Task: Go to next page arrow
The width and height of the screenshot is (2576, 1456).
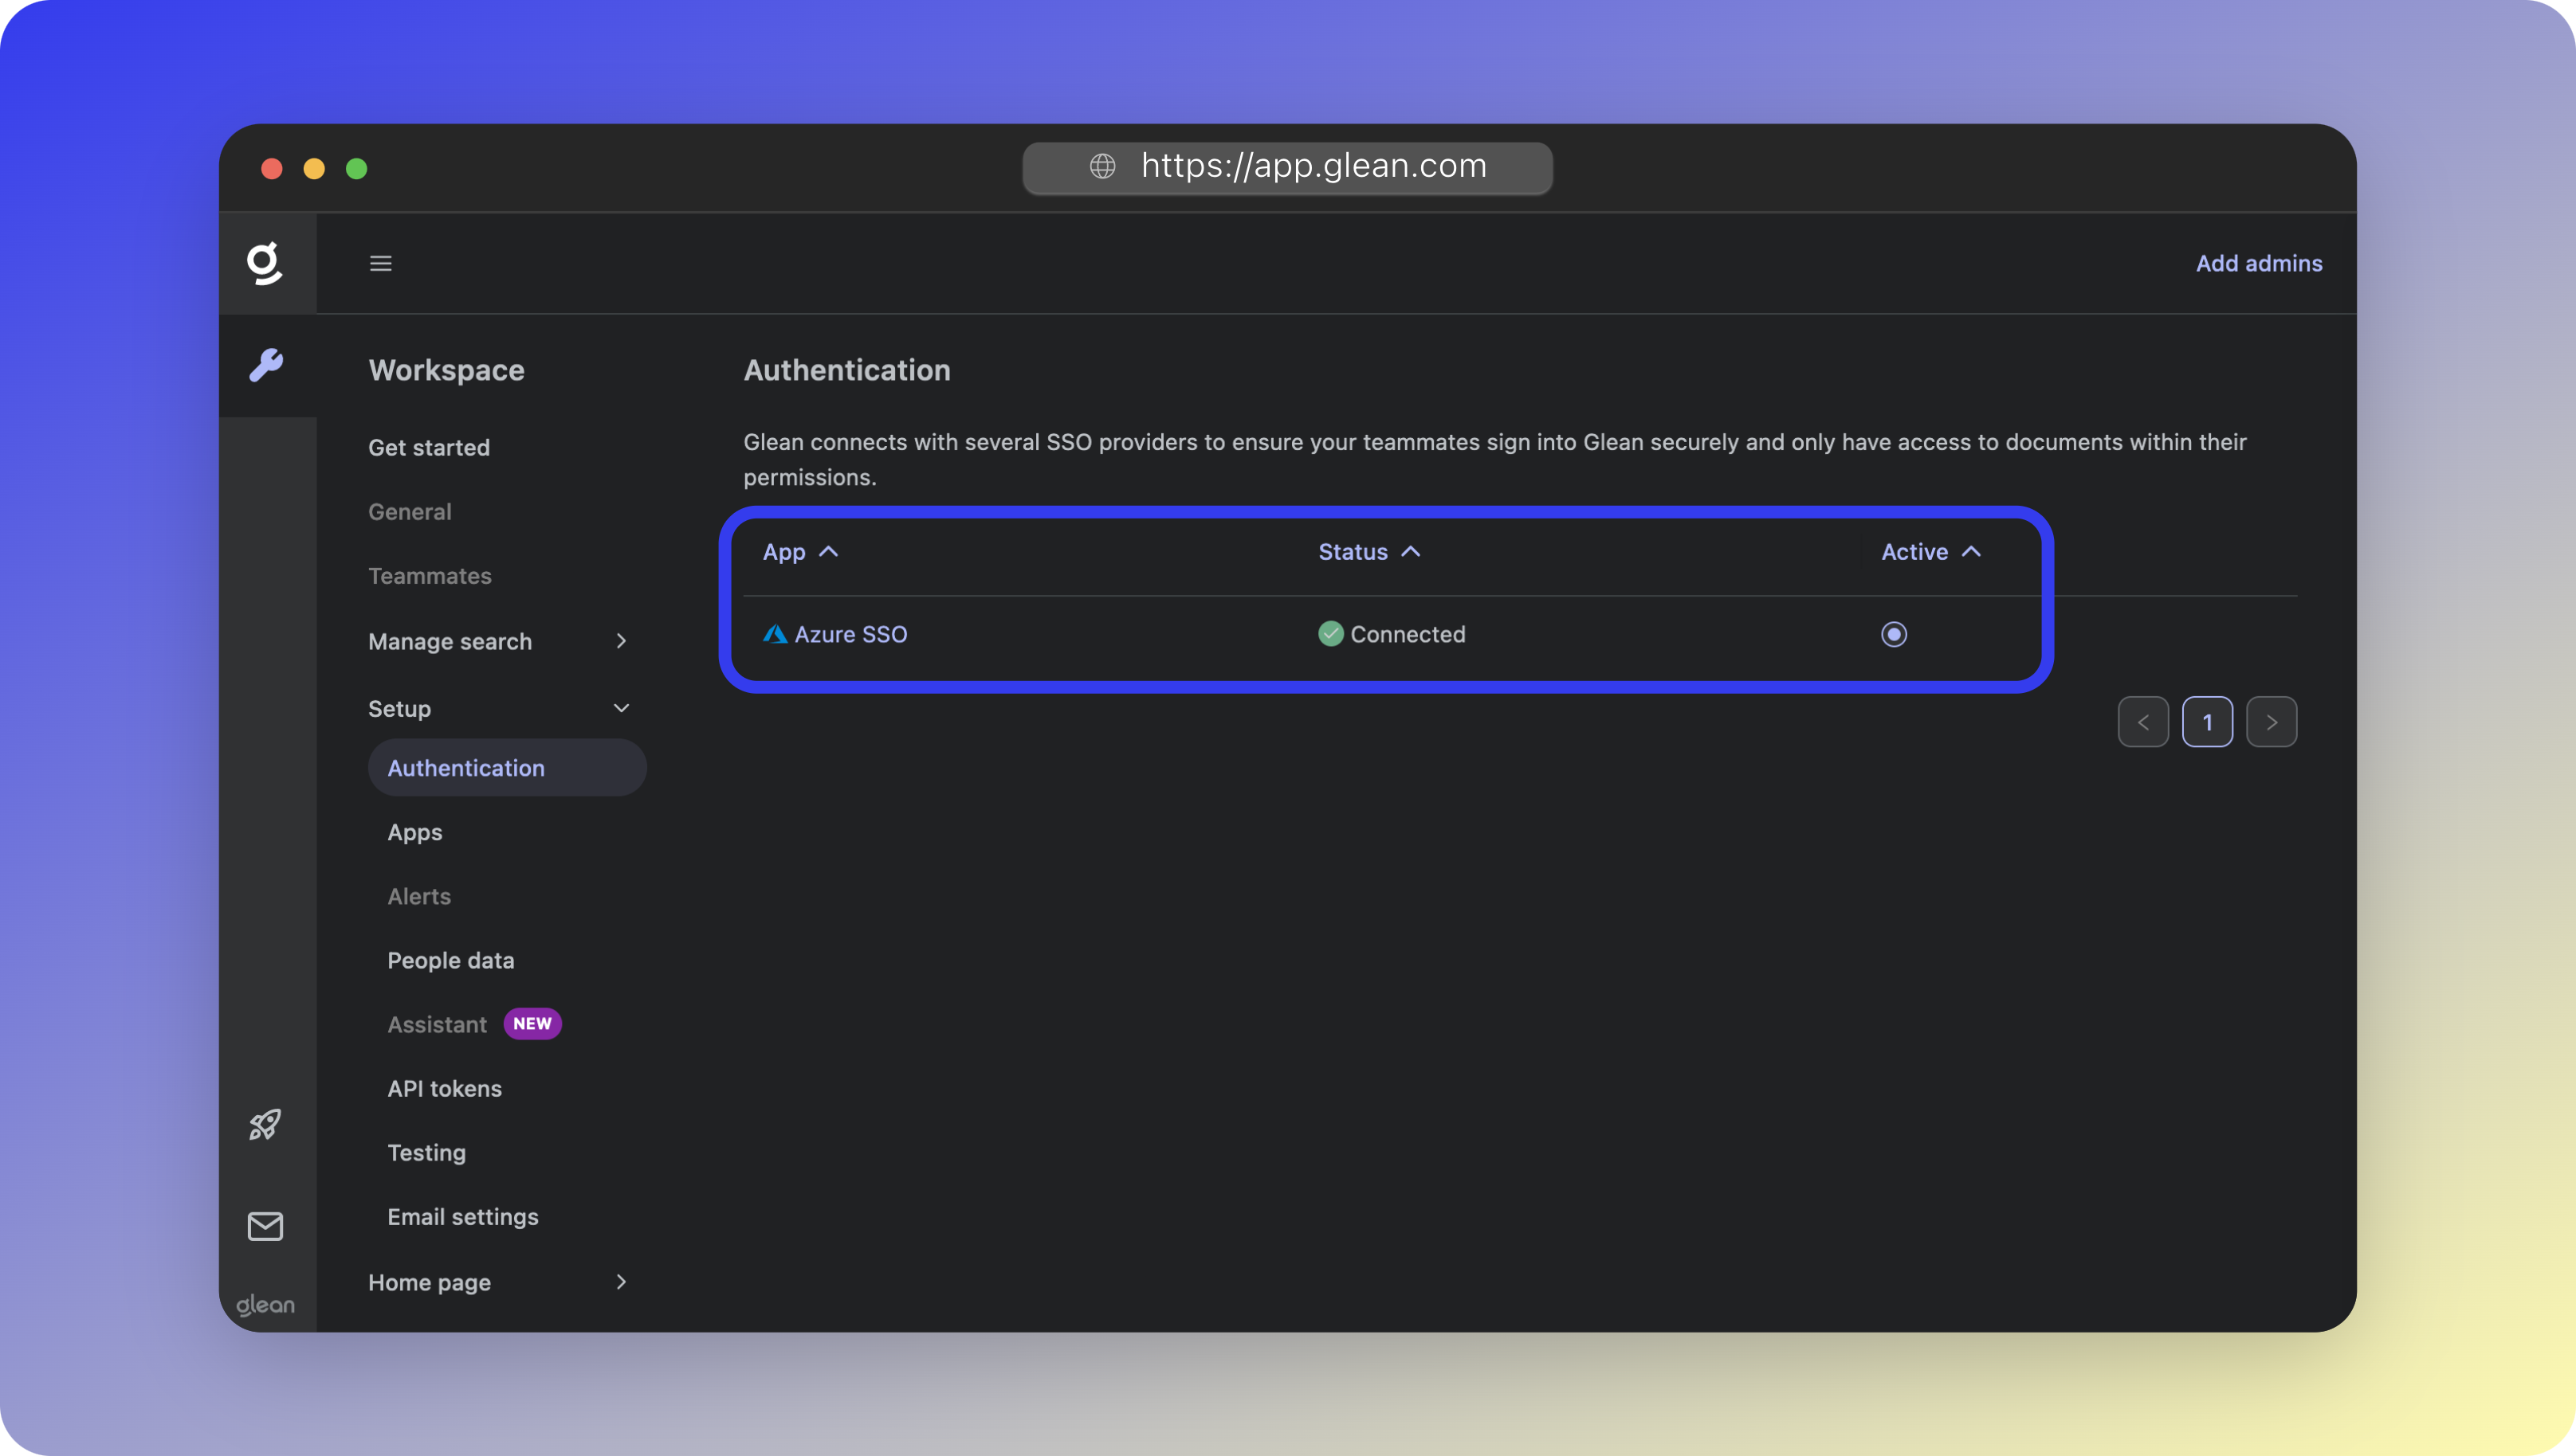Action: (2271, 722)
